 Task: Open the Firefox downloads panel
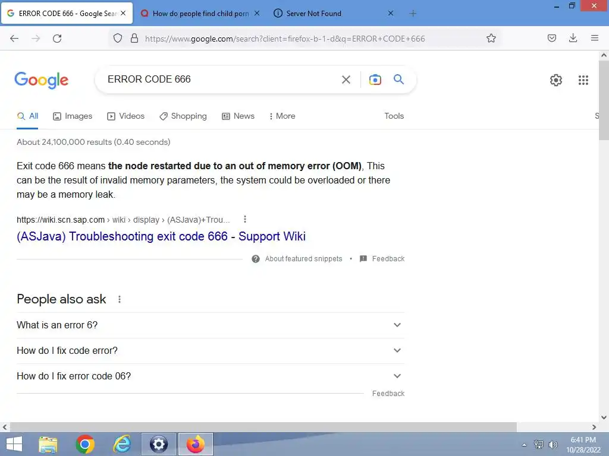[x=573, y=38]
